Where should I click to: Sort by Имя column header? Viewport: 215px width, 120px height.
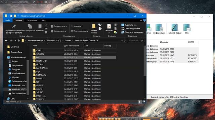pyautogui.click(x=47, y=46)
